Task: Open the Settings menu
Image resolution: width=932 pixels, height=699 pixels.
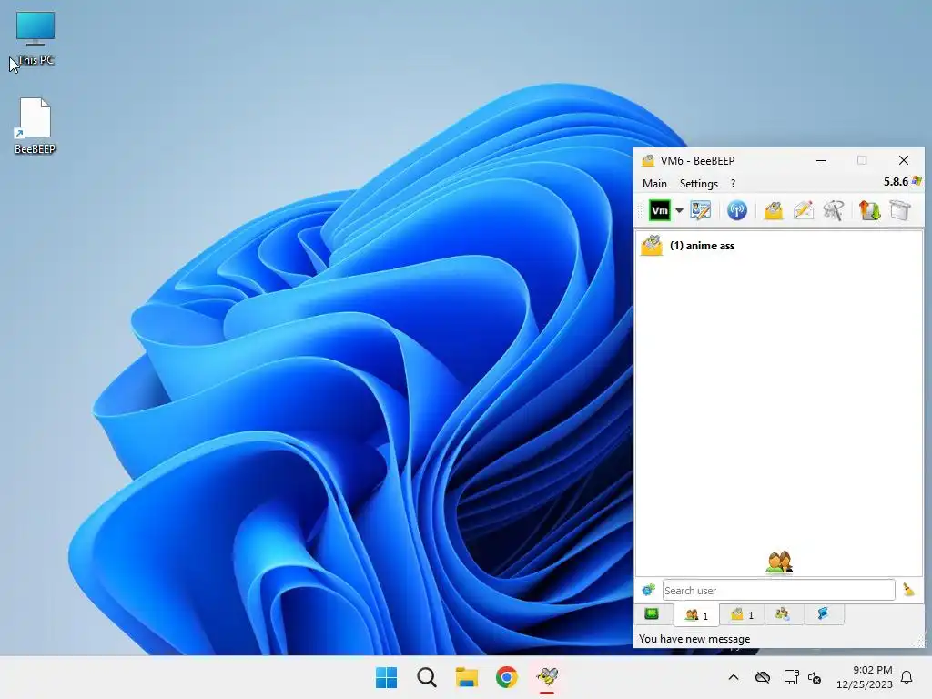Action: pyautogui.click(x=698, y=184)
